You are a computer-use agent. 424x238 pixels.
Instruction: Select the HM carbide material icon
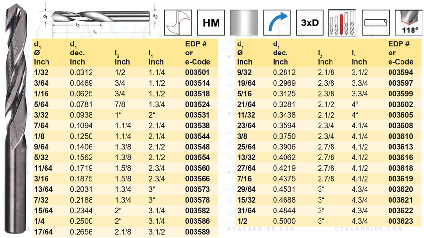211,22
